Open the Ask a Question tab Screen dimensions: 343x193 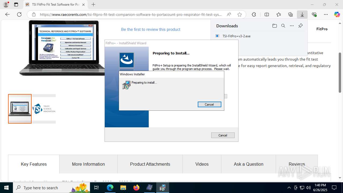(x=248, y=164)
